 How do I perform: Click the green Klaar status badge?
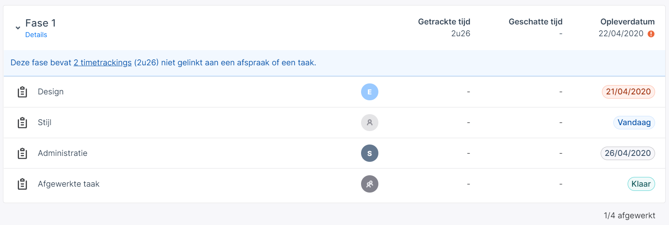[x=641, y=184]
